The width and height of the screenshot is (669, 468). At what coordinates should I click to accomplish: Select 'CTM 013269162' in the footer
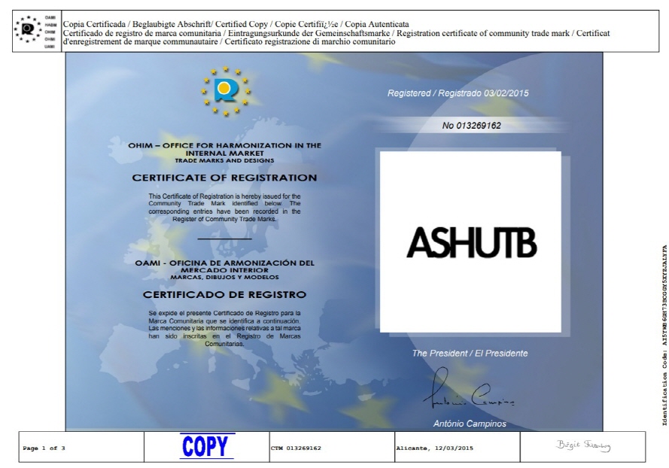tap(296, 448)
